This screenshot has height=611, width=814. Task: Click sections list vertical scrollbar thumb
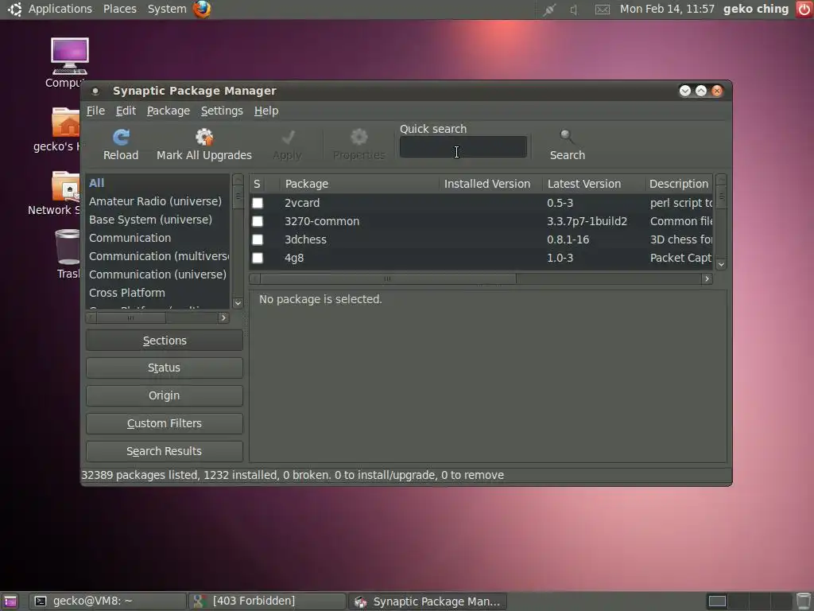pos(238,197)
